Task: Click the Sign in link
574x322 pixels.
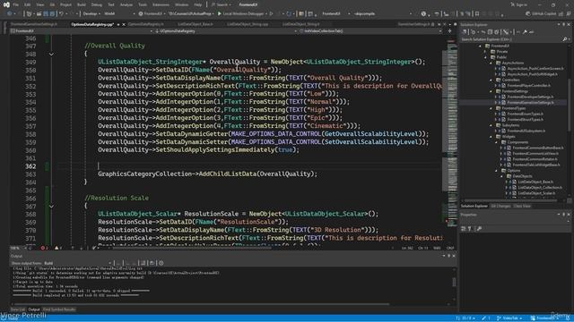Action: tap(519, 4)
